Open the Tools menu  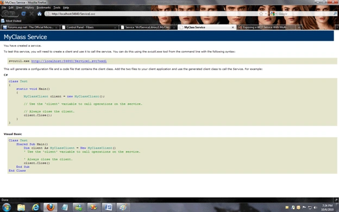pyautogui.click(x=57, y=8)
